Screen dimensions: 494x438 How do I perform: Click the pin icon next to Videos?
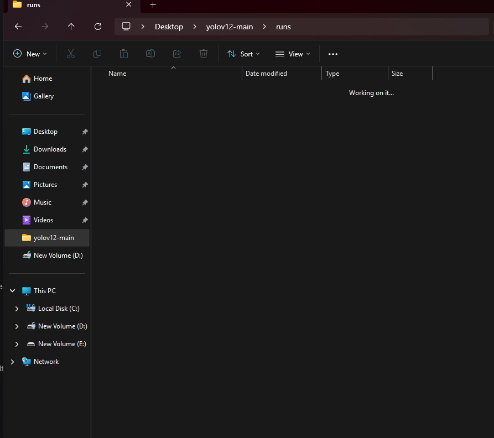[x=85, y=220]
